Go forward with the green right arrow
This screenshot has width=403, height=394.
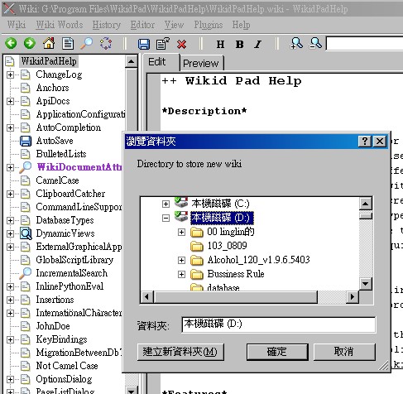tap(30, 43)
